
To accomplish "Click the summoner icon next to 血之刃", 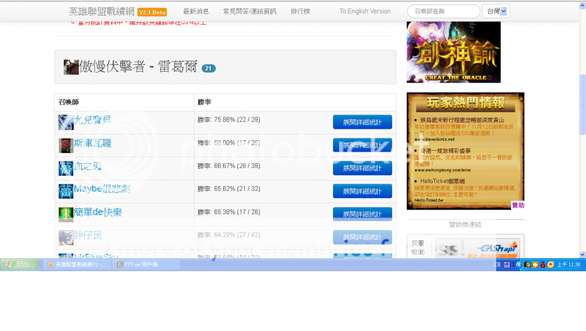I will coord(66,168).
